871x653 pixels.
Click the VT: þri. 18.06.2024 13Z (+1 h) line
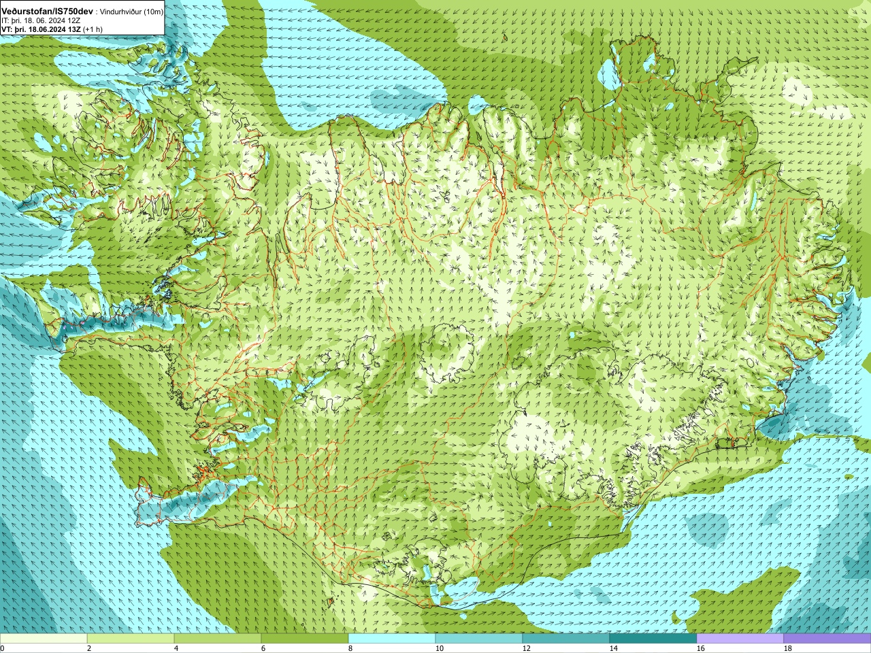point(52,29)
